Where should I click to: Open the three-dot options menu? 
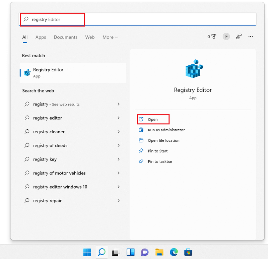click(251, 37)
